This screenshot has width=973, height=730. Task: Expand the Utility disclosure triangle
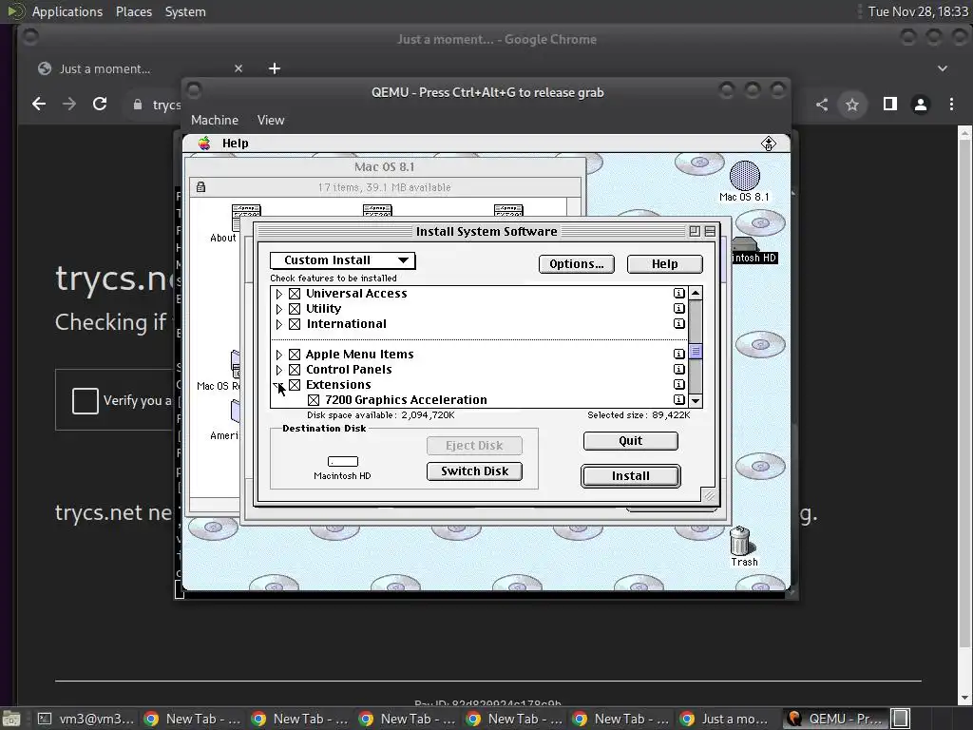pyautogui.click(x=279, y=309)
